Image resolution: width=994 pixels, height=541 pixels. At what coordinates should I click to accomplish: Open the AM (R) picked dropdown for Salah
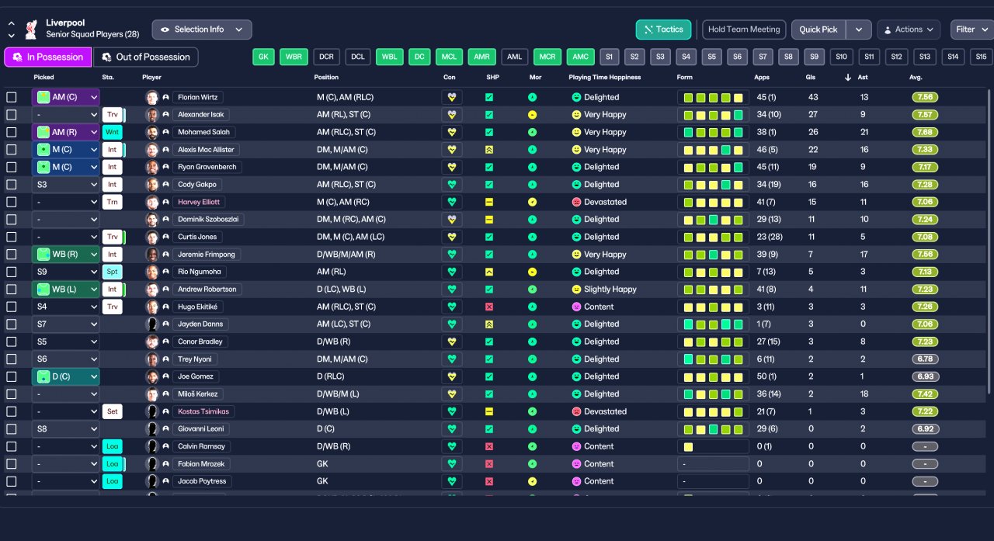[66, 133]
